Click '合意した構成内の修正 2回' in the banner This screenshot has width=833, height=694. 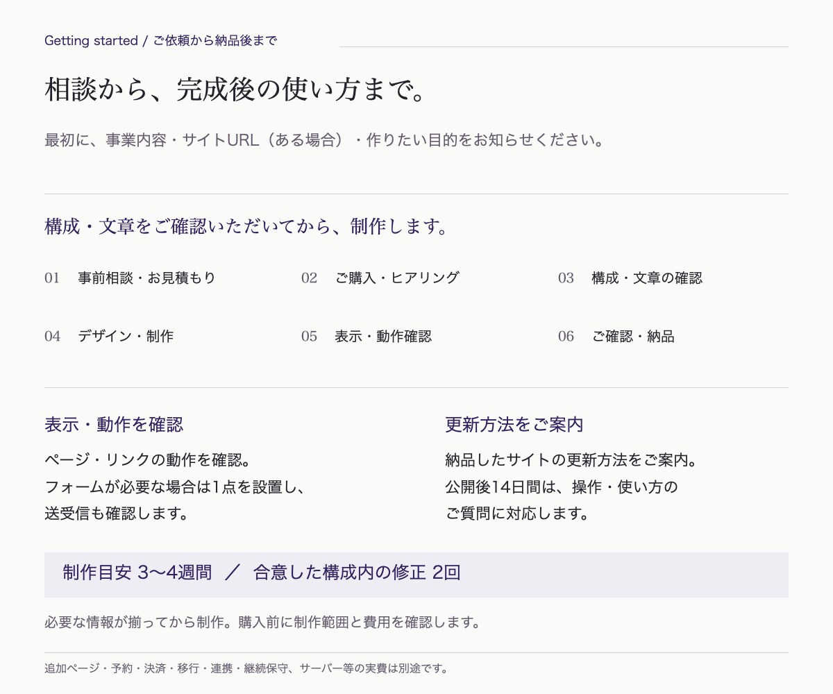357,573
